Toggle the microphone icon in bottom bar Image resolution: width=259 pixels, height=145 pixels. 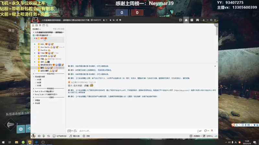click(x=44, y=136)
